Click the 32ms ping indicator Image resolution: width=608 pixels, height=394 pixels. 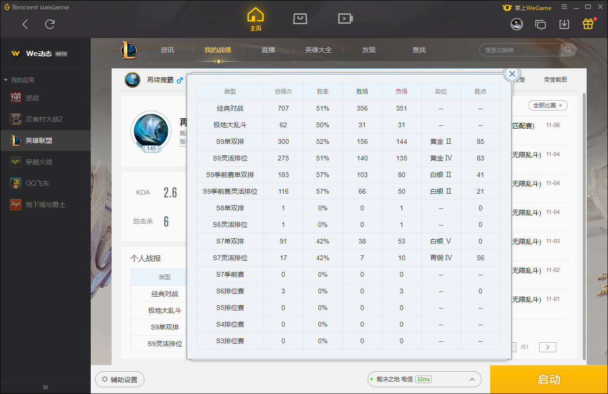[423, 379]
